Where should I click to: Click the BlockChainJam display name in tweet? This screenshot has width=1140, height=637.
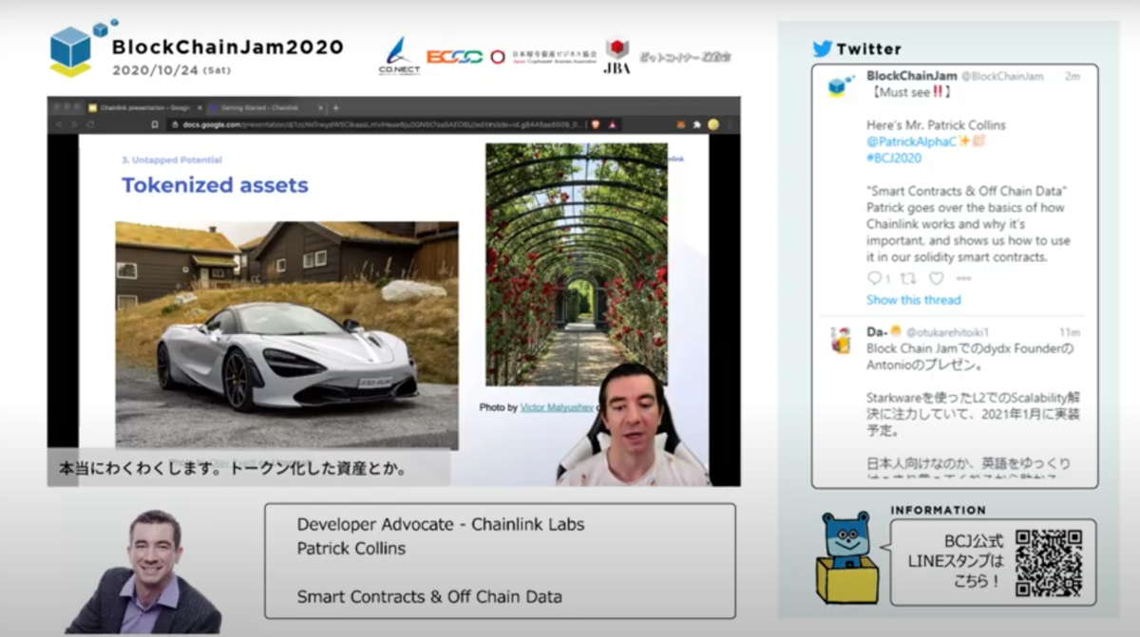tap(912, 76)
